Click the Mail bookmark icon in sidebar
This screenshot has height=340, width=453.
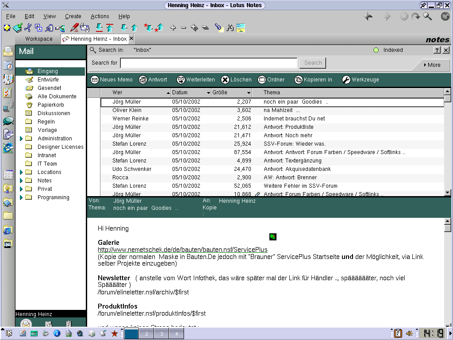click(8, 51)
